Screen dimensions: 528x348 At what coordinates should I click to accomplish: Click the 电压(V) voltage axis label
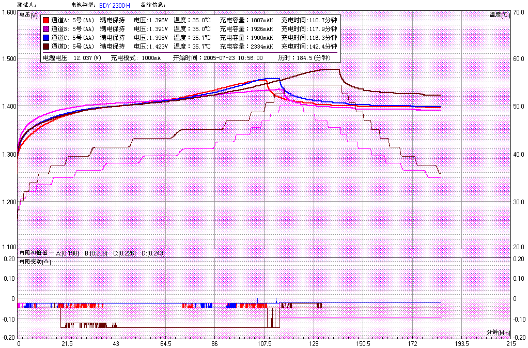[x=28, y=15]
